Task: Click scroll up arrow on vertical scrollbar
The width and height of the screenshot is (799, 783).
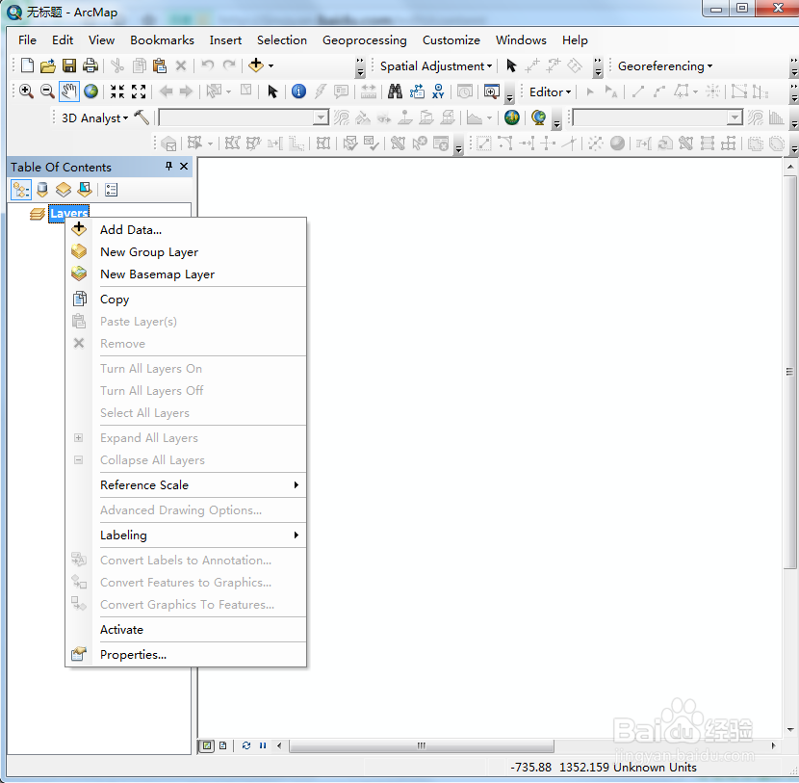Action: 789,167
